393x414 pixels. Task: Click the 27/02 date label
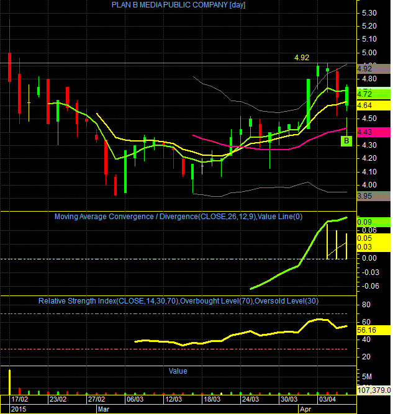coord(96,400)
